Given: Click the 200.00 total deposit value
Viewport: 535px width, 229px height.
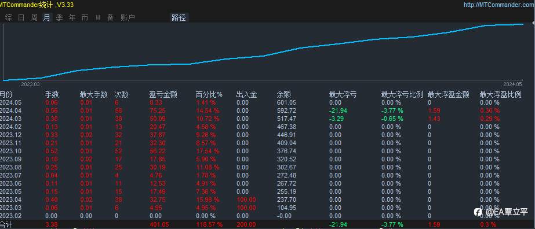Looking at the screenshot, I should [x=246, y=224].
